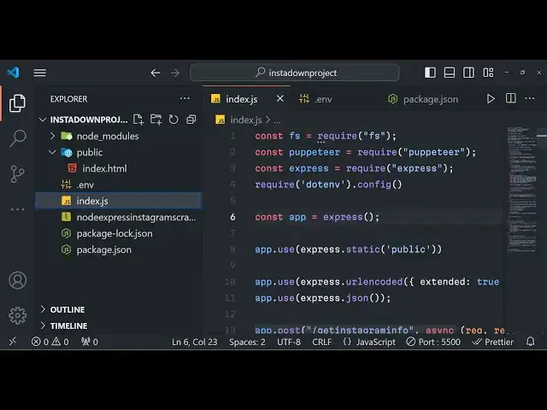Image resolution: width=547 pixels, height=410 pixels.
Task: Split the editor to the right
Action: pos(511,98)
